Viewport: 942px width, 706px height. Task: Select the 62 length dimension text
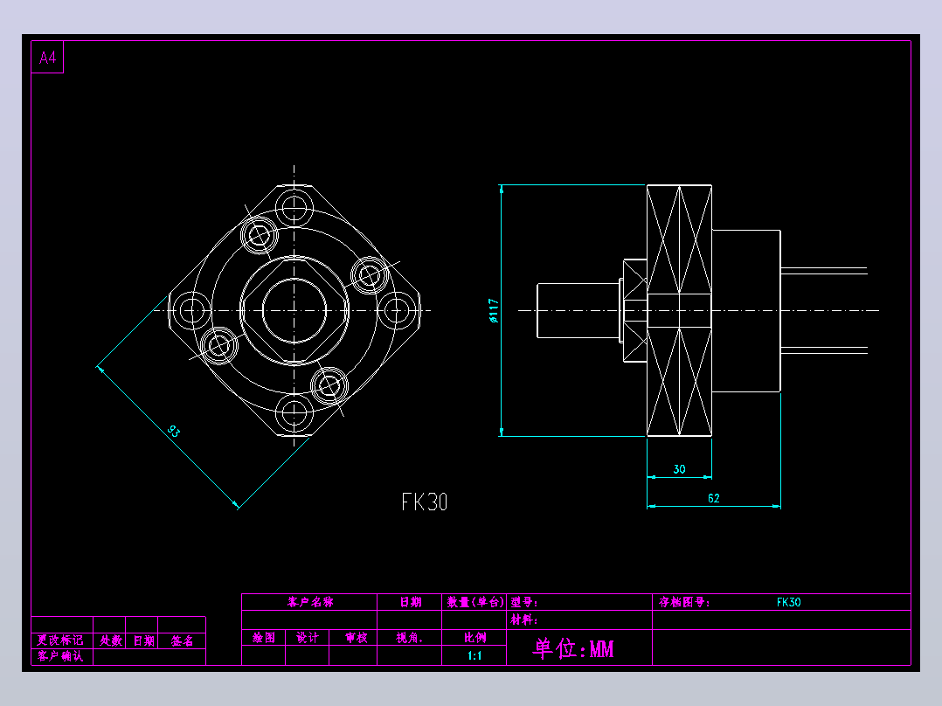(x=714, y=498)
